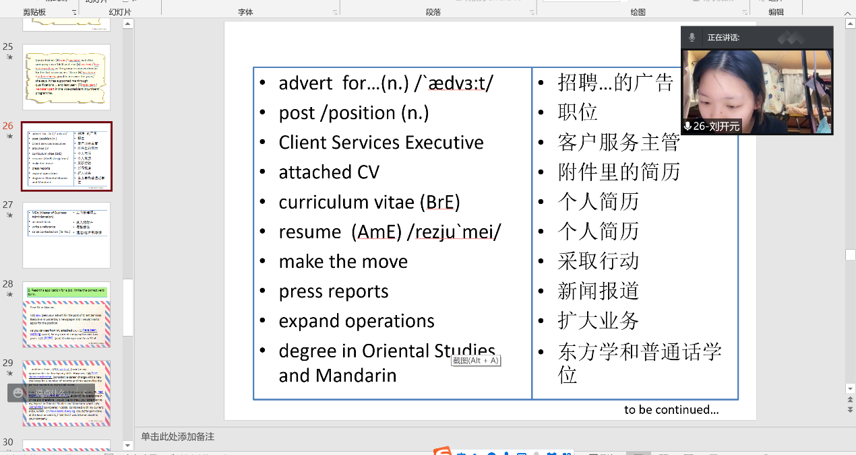Click the animation star under slide 26
856x455 pixels.
pyautogui.click(x=9, y=136)
